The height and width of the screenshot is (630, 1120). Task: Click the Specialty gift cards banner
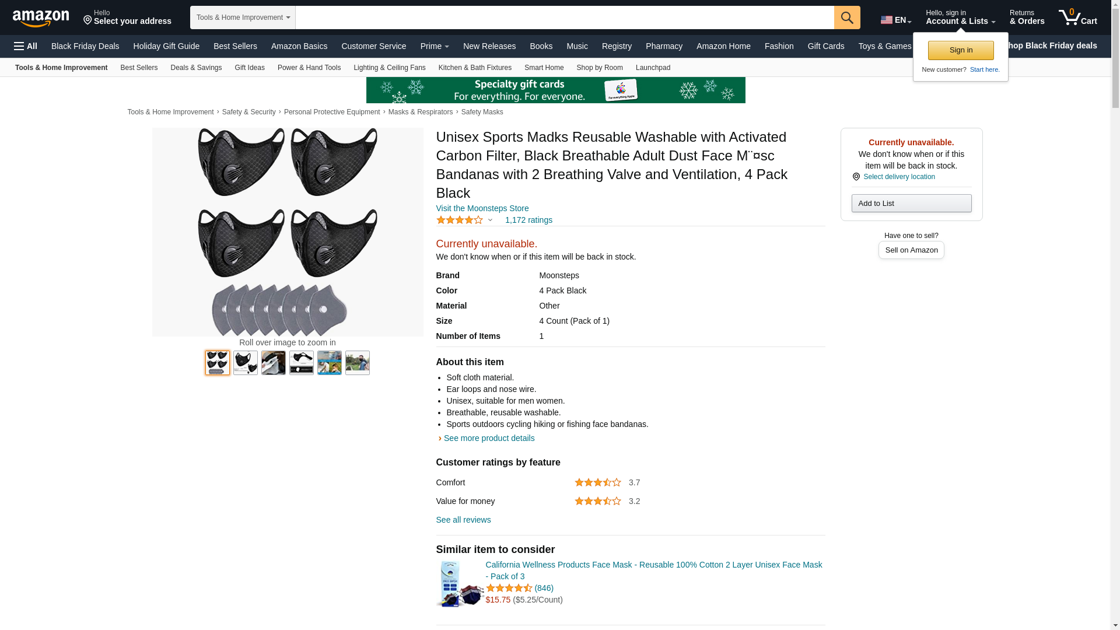click(555, 90)
